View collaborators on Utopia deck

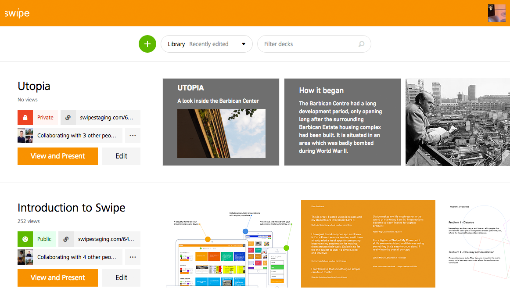click(70, 136)
